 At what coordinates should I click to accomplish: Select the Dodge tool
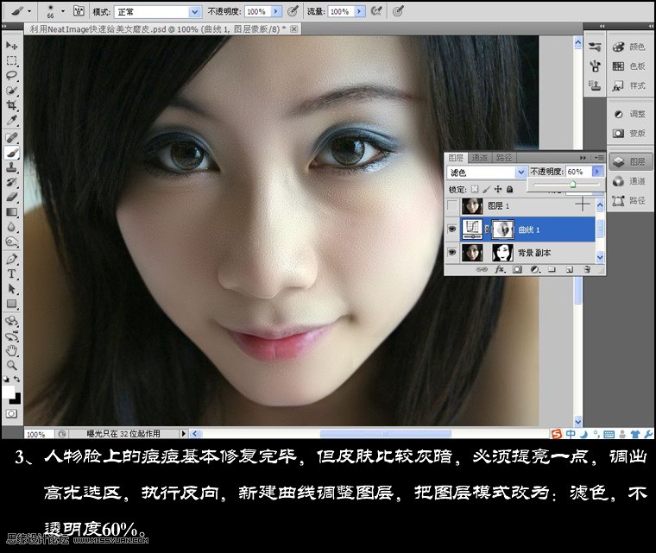click(11, 242)
